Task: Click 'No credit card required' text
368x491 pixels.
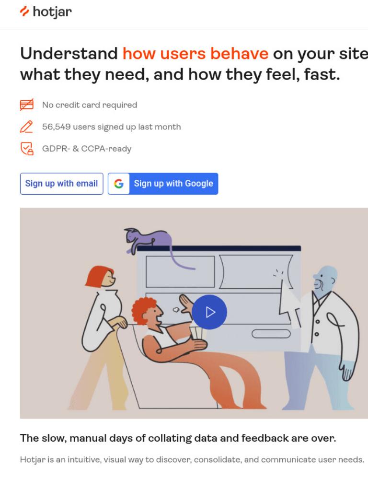Action: tap(90, 105)
